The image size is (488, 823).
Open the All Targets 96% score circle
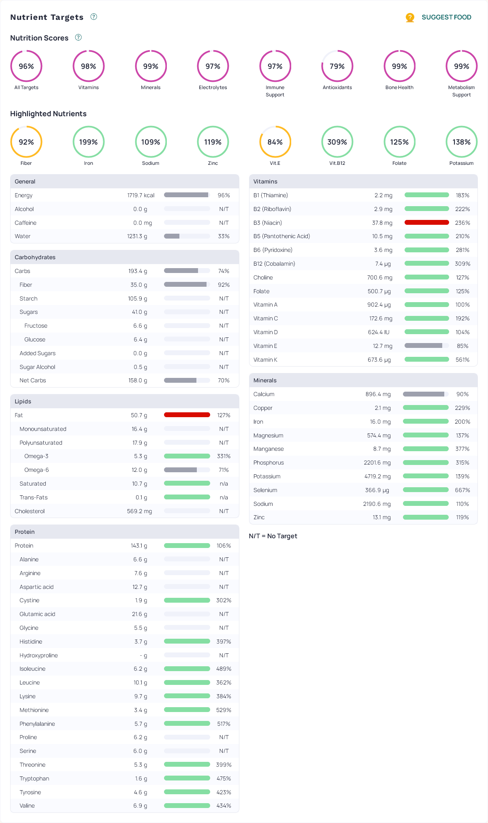(26, 66)
